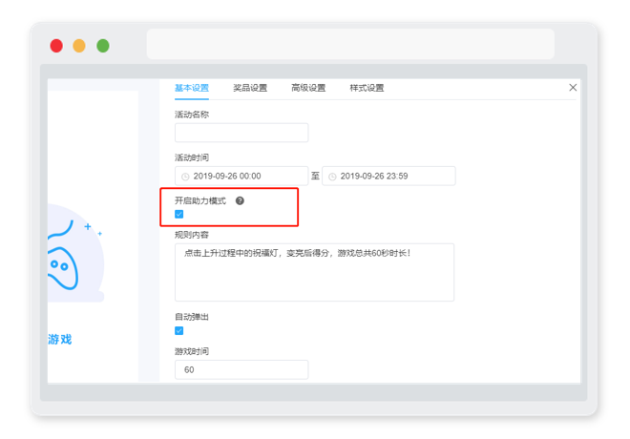Click the green window dot
The width and height of the screenshot is (630, 439).
point(103,46)
